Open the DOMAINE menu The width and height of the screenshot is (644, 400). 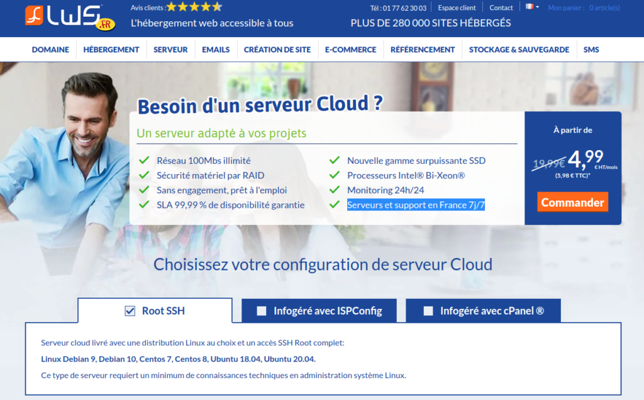(x=50, y=50)
